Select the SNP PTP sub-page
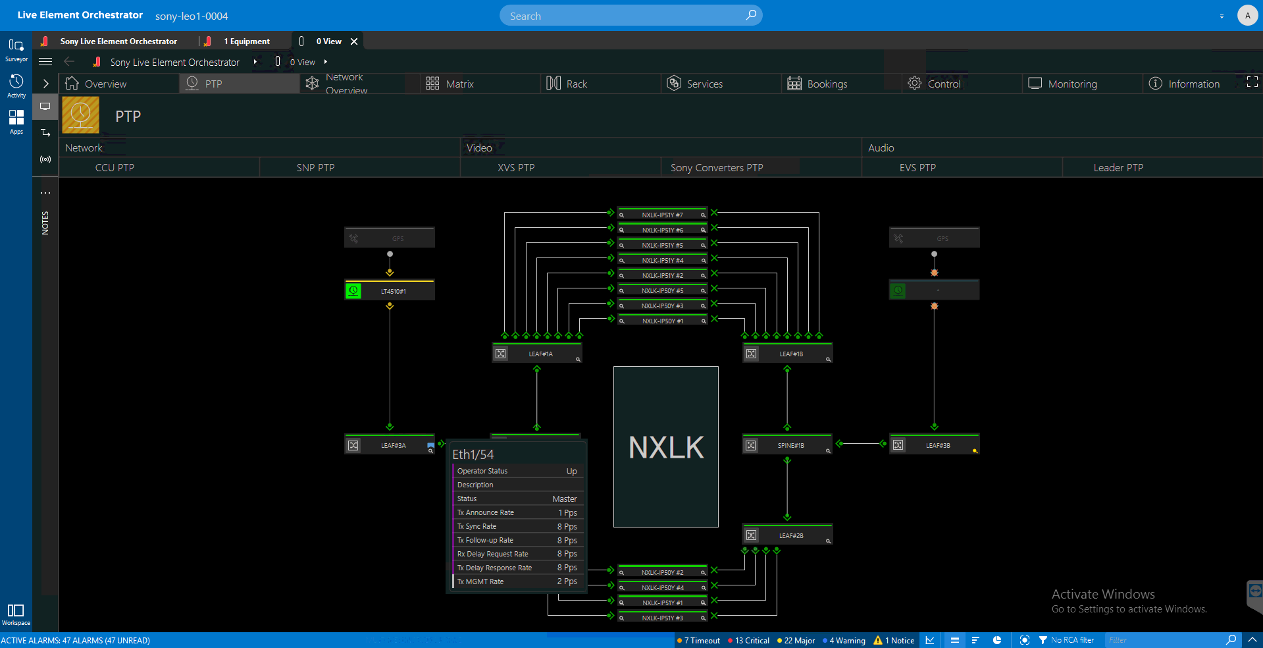1263x648 pixels. click(x=360, y=168)
